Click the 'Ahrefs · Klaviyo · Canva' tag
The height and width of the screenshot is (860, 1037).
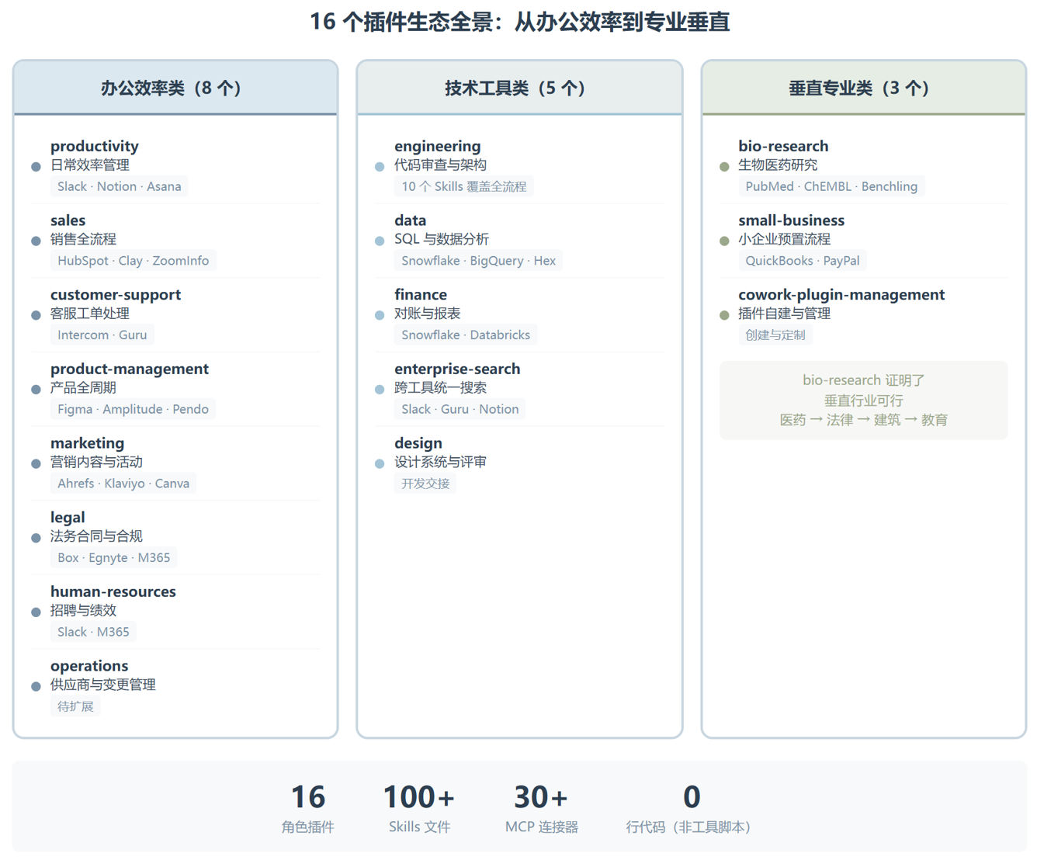pos(123,484)
